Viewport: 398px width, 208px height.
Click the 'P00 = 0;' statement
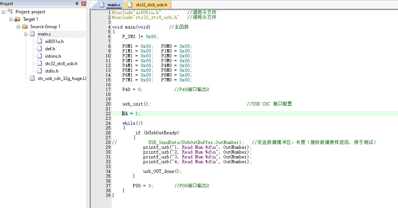coord(143,186)
